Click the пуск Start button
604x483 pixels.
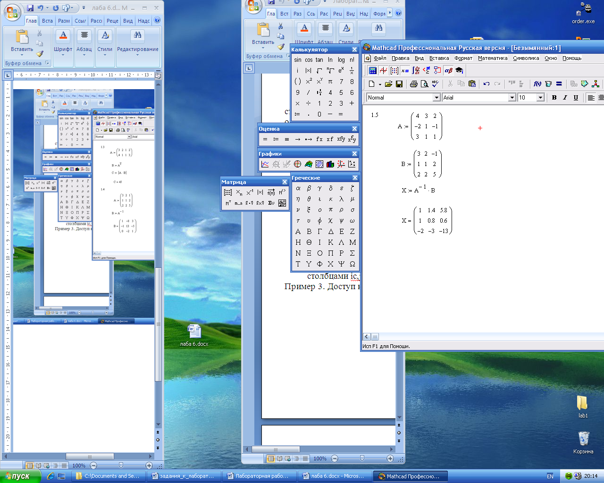point(21,476)
